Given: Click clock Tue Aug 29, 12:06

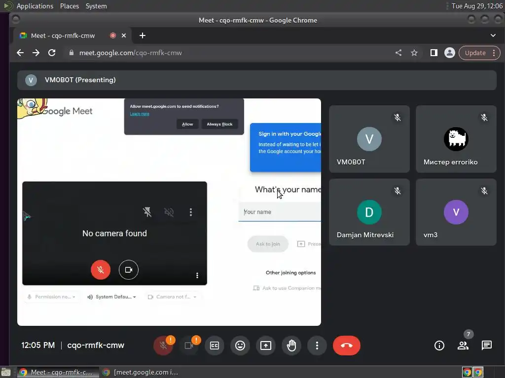Looking at the screenshot, I should point(477,6).
